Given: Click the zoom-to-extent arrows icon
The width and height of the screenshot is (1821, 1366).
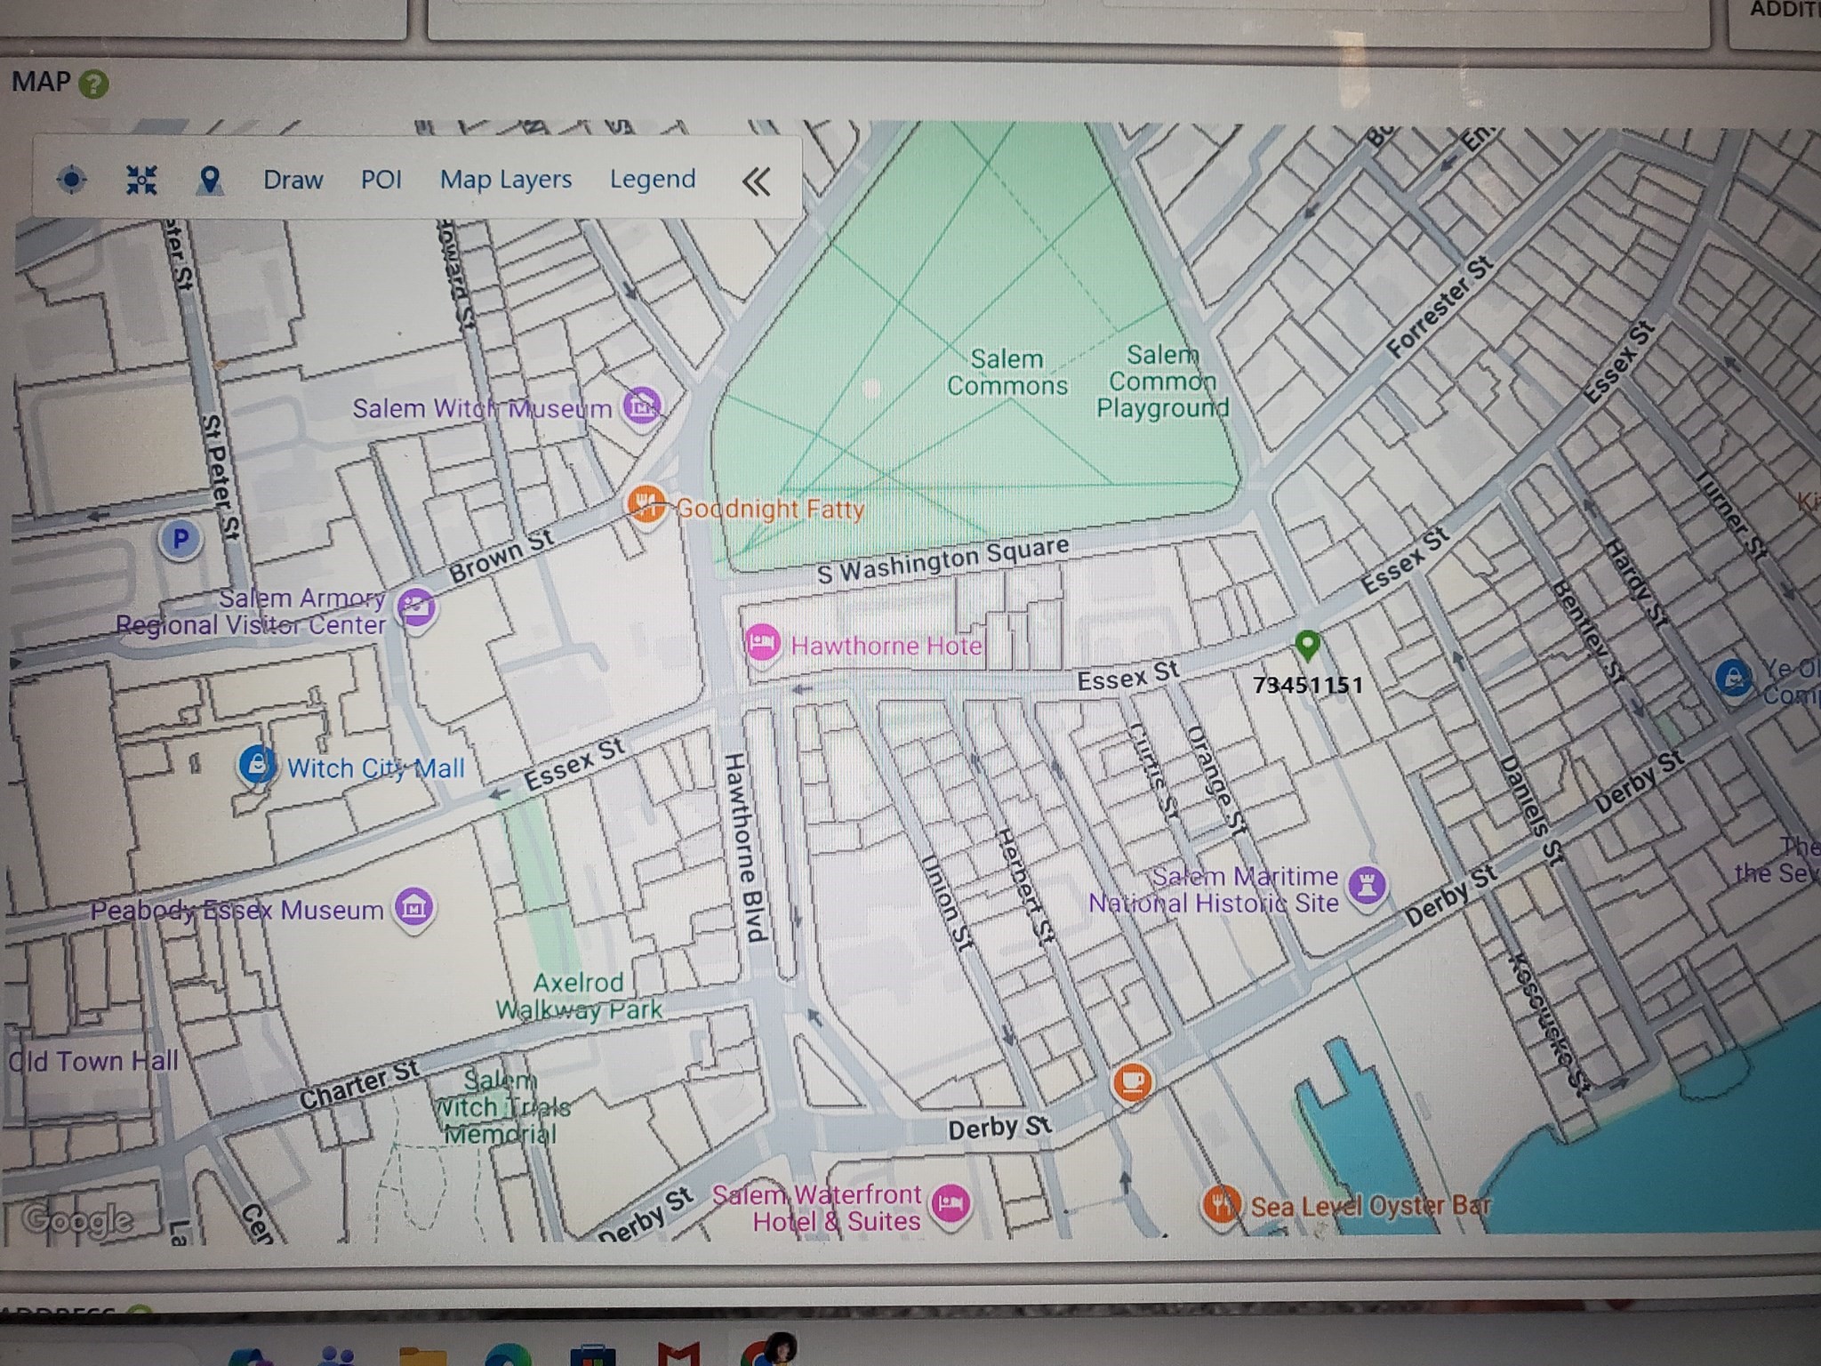Looking at the screenshot, I should (141, 180).
